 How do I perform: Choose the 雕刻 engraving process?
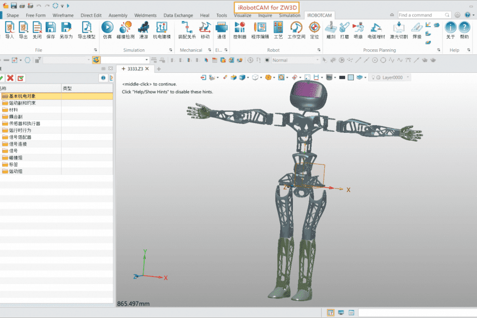tap(331, 27)
